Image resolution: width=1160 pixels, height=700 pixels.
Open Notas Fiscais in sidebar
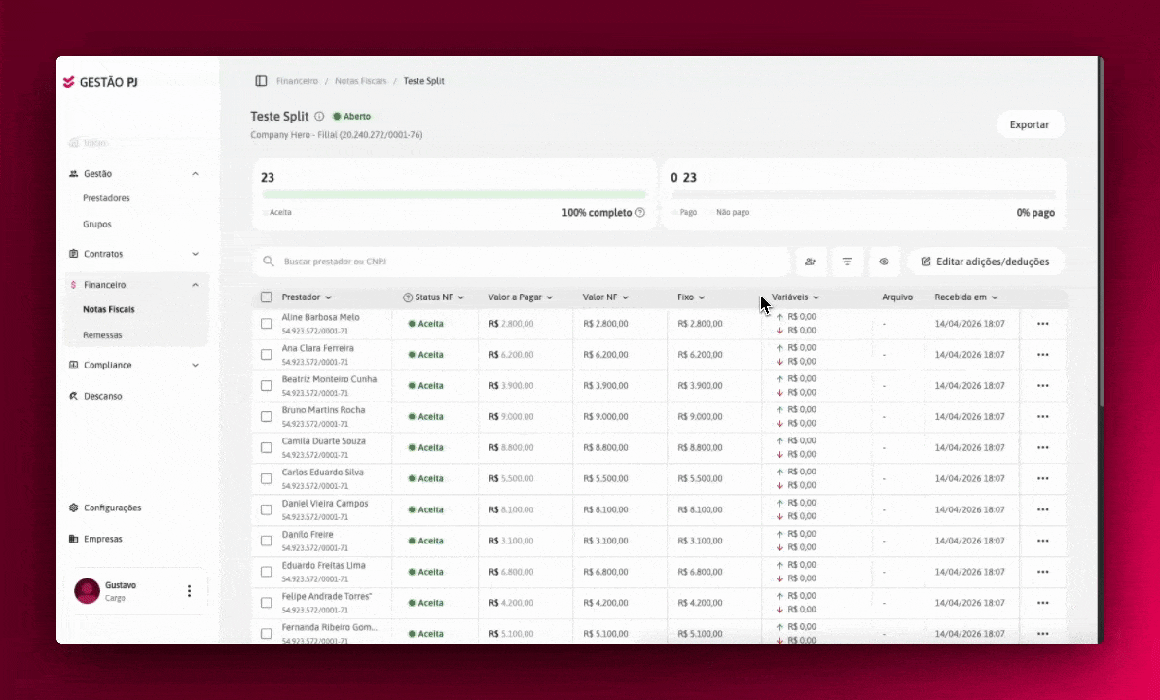[x=109, y=310]
